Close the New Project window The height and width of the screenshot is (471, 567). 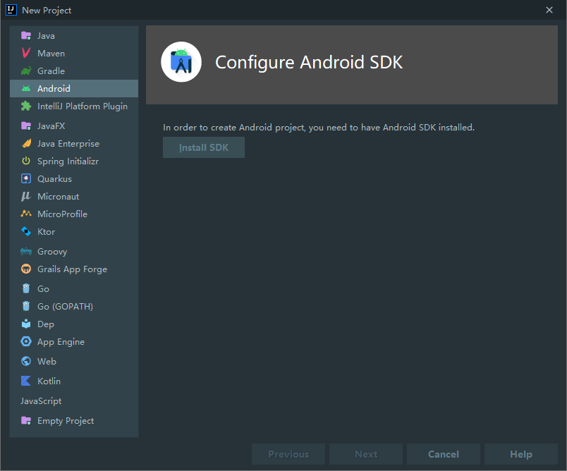(549, 10)
